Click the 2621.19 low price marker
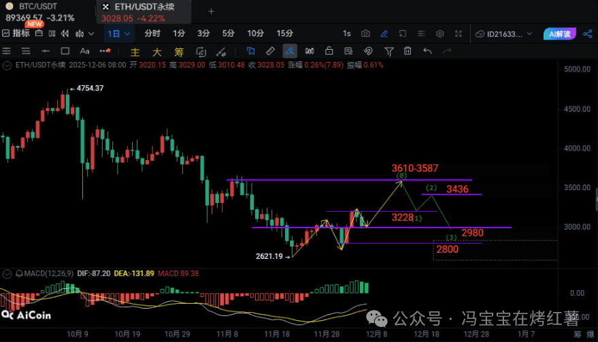The image size is (598, 342). tap(269, 256)
